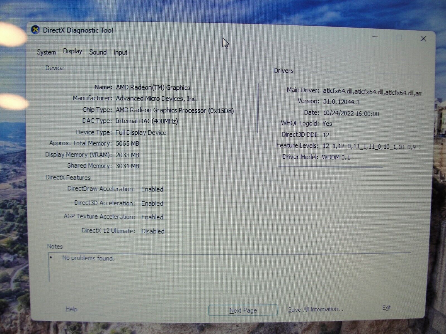Click the grayed-out maximize window button
The image size is (446, 334).
tap(399, 38)
